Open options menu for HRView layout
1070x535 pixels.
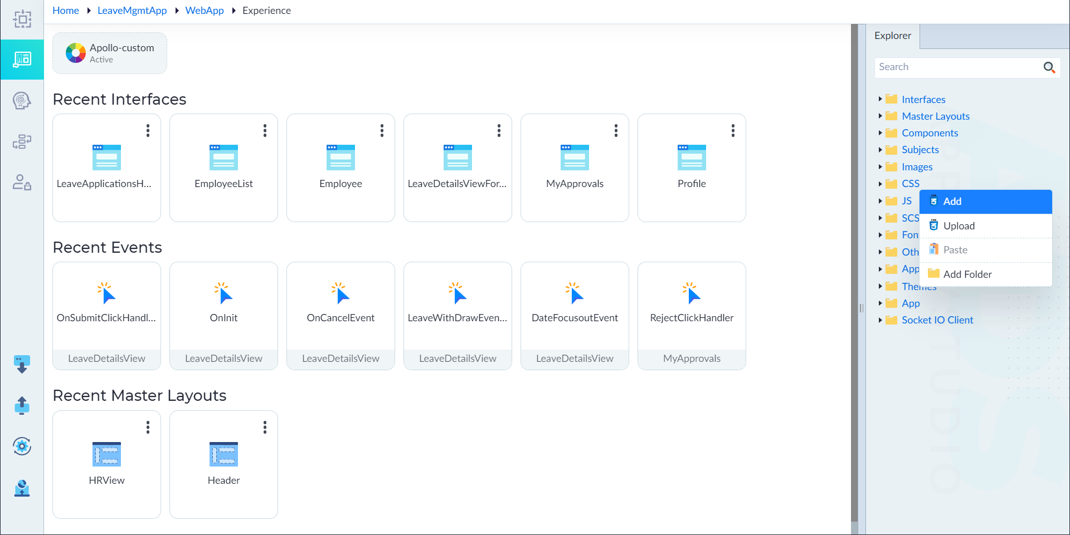(x=148, y=427)
